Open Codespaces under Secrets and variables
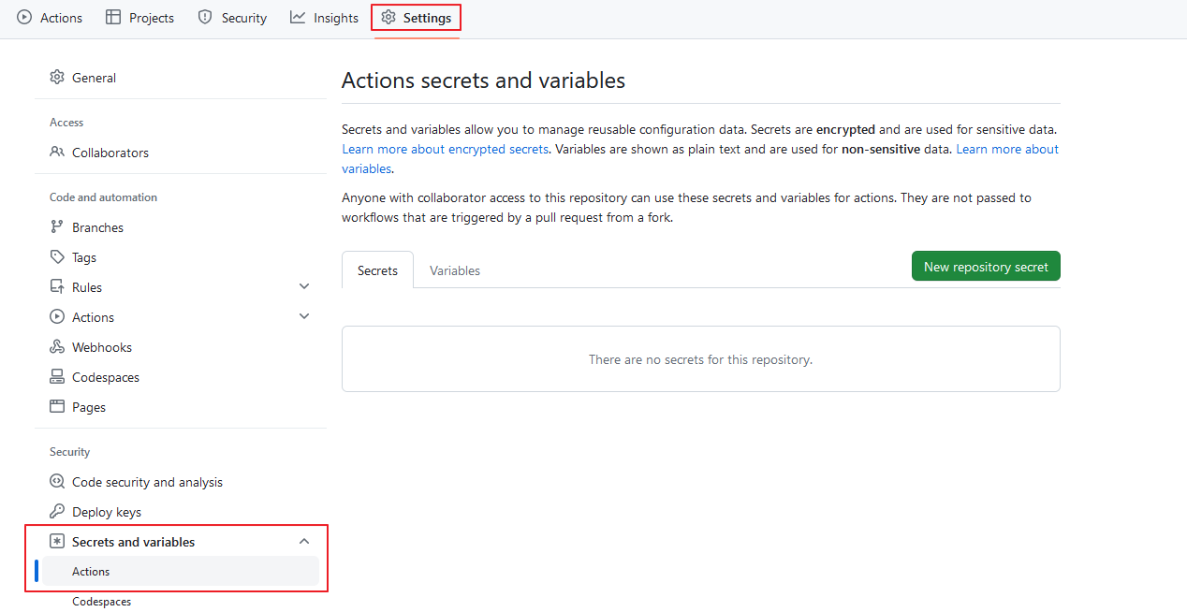The width and height of the screenshot is (1187, 612). pos(102,602)
